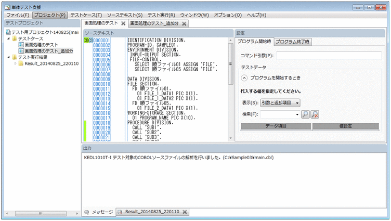Click the PROGRAM-ID. SAMPLE01. source line
Viewport: 391px width, 221px height.
[153, 45]
